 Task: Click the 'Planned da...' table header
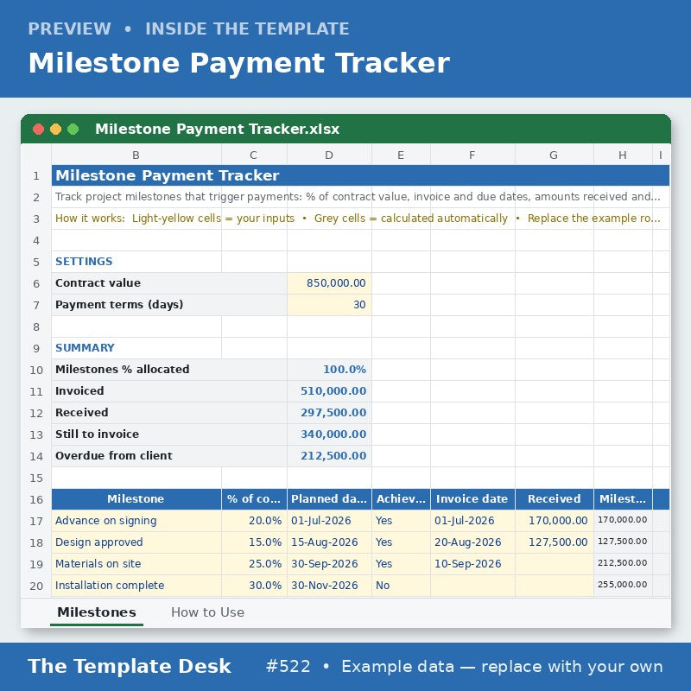pyautogui.click(x=329, y=499)
